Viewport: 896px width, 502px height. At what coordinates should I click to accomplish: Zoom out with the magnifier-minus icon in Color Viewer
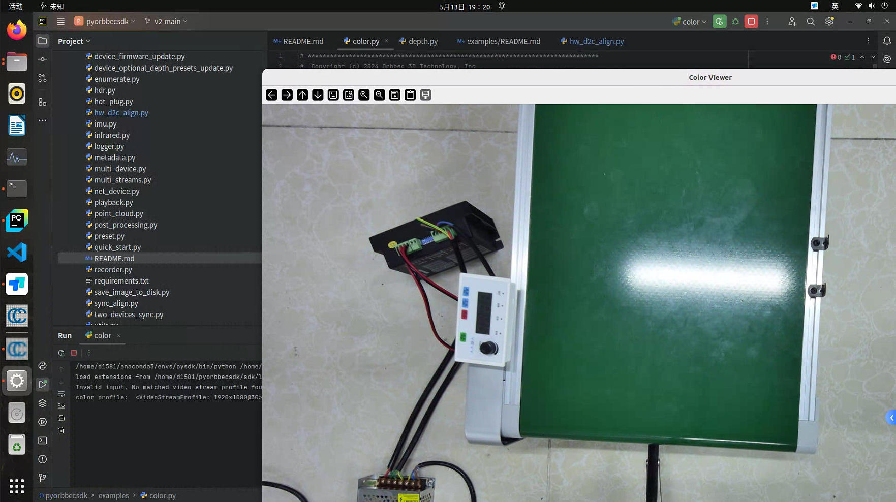(379, 95)
